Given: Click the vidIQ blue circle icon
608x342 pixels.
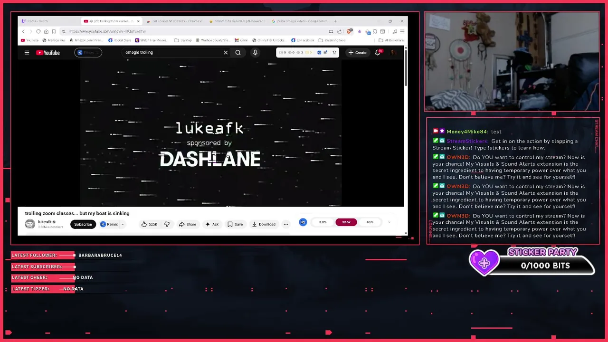Looking at the screenshot, I should (303, 222).
